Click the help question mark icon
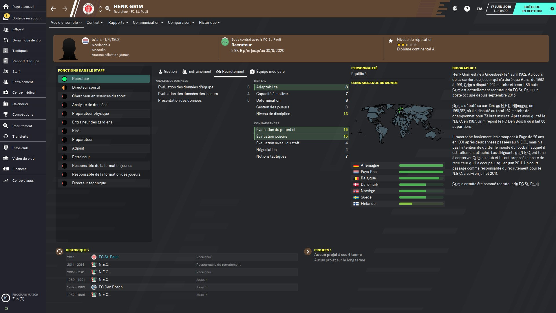This screenshot has height=313, width=556. point(467,9)
